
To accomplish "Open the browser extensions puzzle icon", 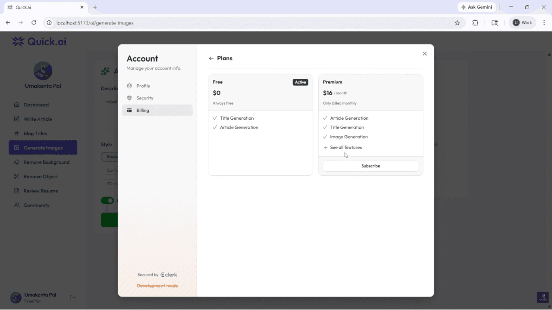I will coord(475,23).
